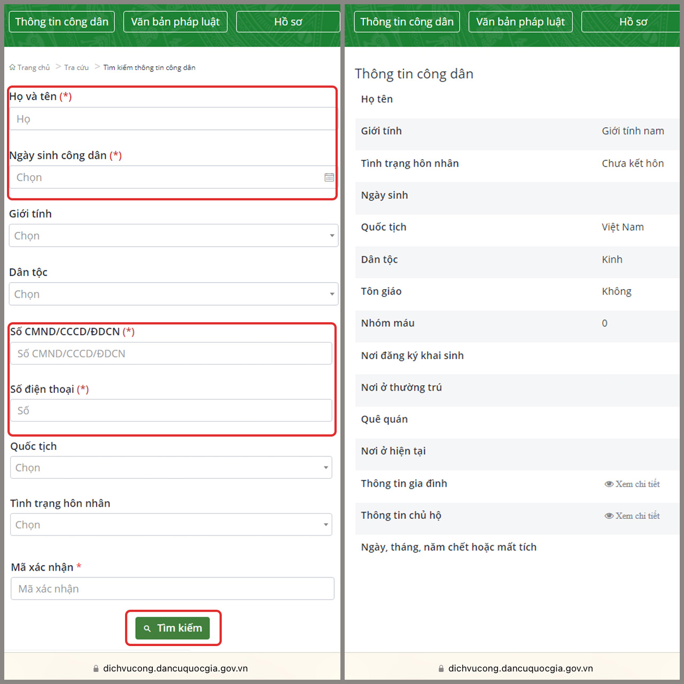
Task: Click the '0' value next to Nhóm máu
Action: pyautogui.click(x=605, y=323)
